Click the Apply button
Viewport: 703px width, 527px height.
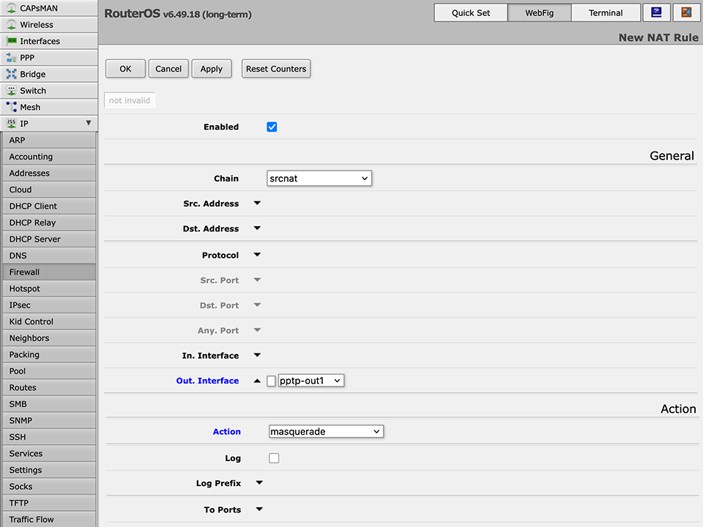point(211,68)
